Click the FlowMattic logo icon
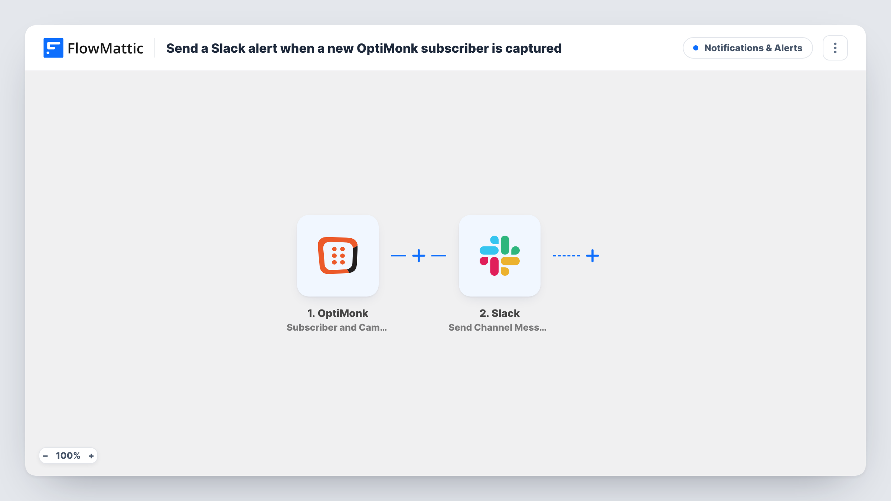The image size is (891, 501). coord(53,48)
